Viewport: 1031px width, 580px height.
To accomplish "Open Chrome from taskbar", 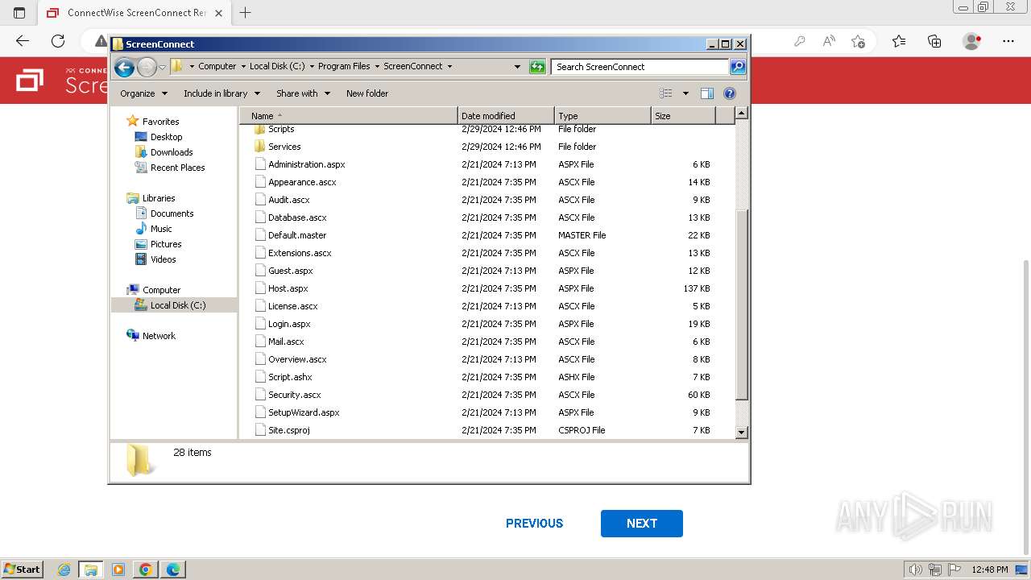I will point(146,570).
